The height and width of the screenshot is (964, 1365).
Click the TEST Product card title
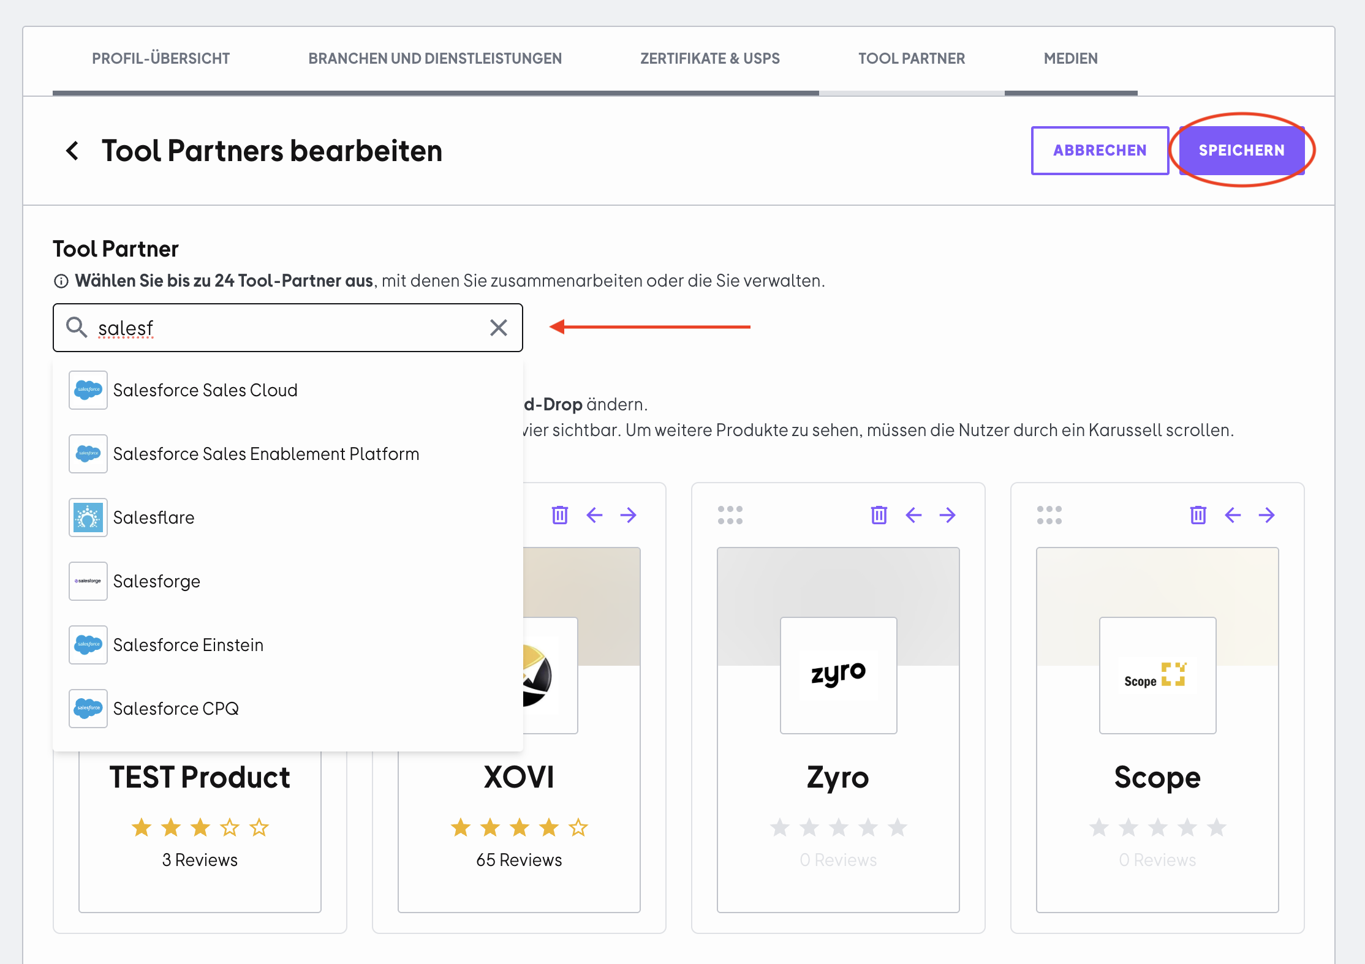pyautogui.click(x=200, y=777)
